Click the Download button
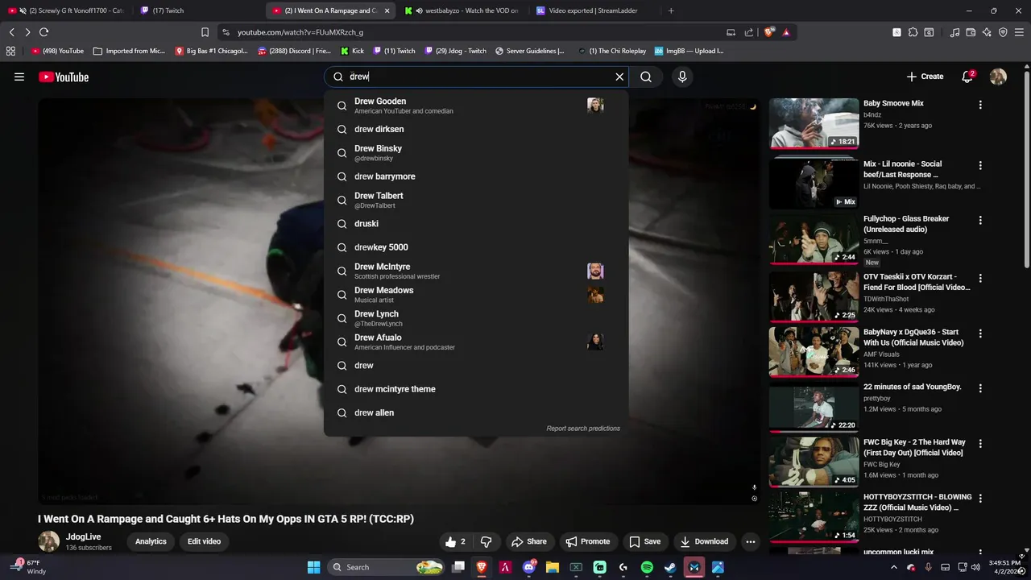The width and height of the screenshot is (1031, 580). (x=704, y=541)
